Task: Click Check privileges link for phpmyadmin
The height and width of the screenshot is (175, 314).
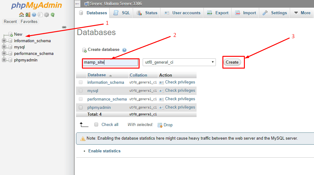Action: (x=180, y=107)
